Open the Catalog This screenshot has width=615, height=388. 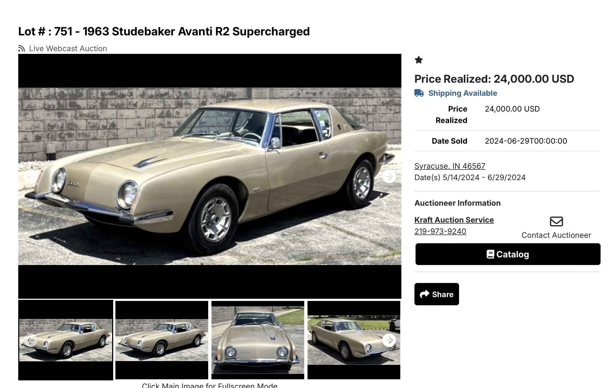click(x=508, y=254)
